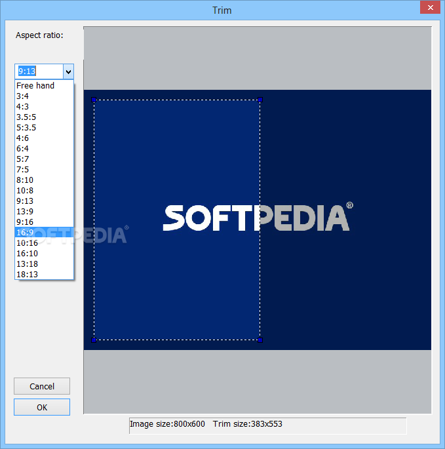The image size is (445, 449).
Task: Click the aspect ratio text field showing 9:13
Action: 39,71
